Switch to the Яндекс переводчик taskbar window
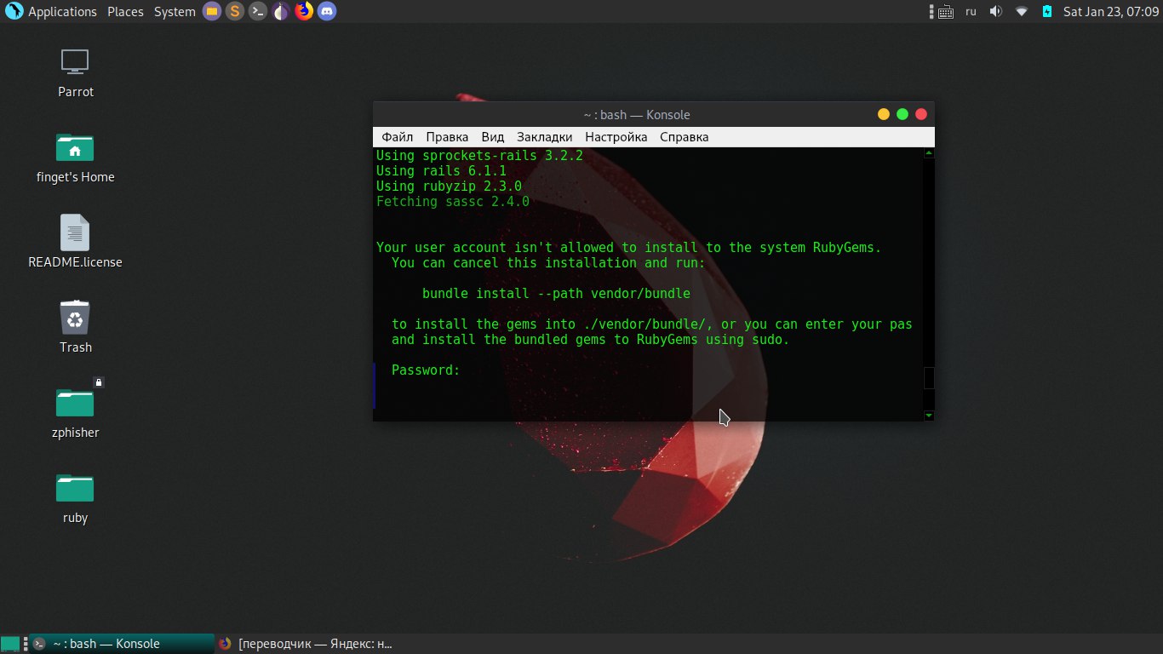The width and height of the screenshot is (1163, 654). click(x=306, y=644)
